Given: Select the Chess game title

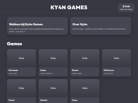Looking at the screenshot, I should [x=75, y=100].
